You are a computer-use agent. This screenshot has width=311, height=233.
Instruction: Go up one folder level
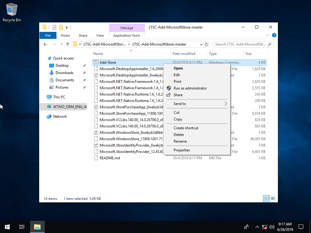[68, 44]
